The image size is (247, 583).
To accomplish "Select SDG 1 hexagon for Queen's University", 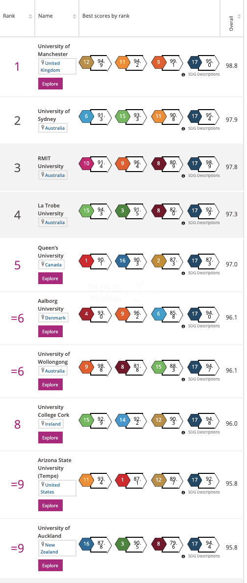I will click(86, 261).
